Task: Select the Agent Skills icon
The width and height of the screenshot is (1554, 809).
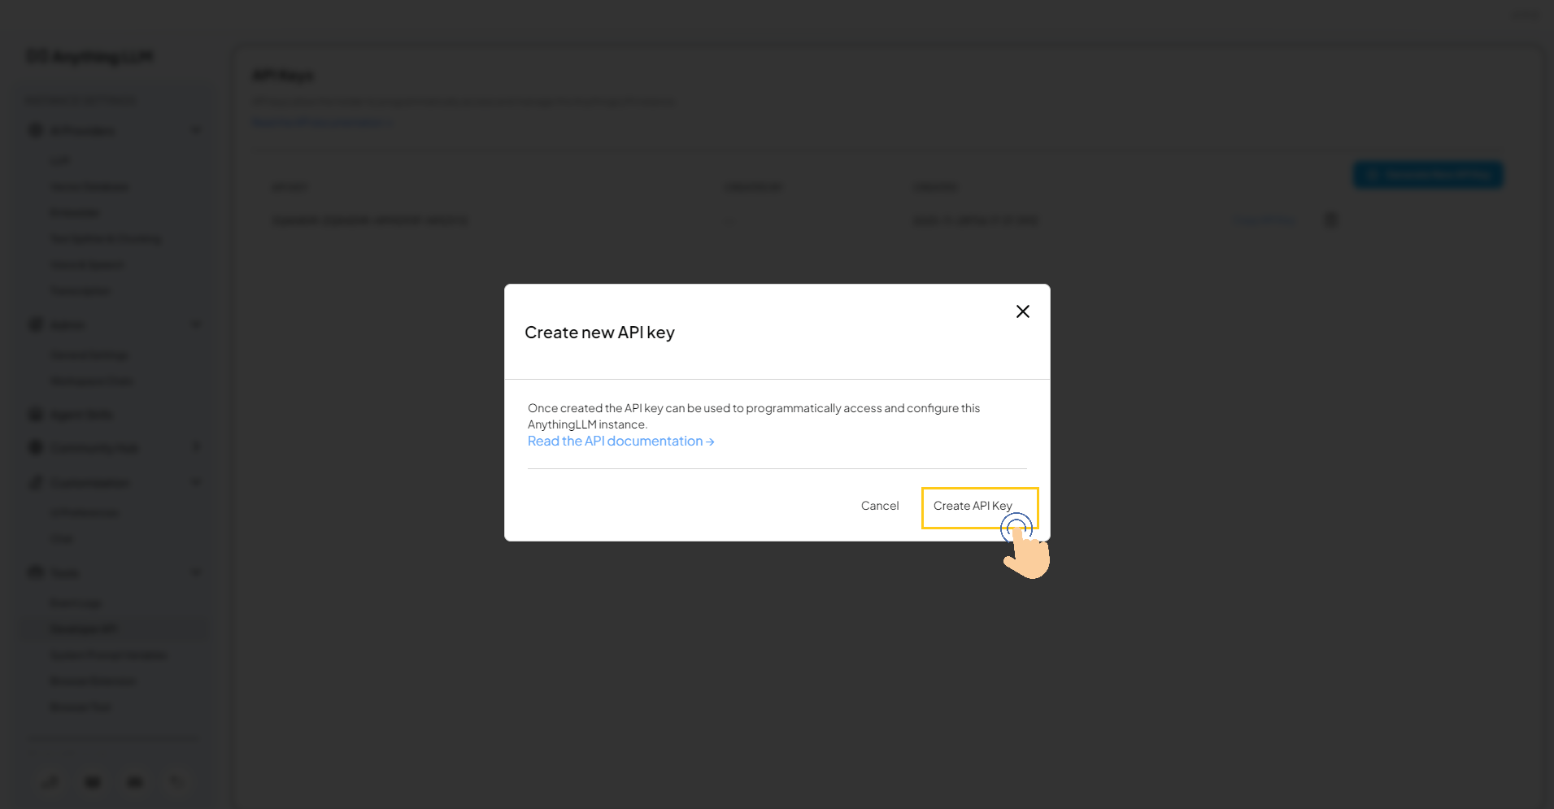Action: 35,414
